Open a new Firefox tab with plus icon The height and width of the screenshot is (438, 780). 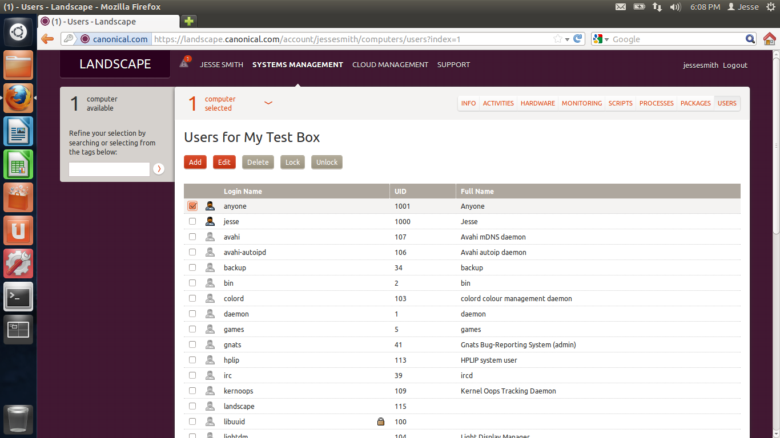click(x=188, y=22)
